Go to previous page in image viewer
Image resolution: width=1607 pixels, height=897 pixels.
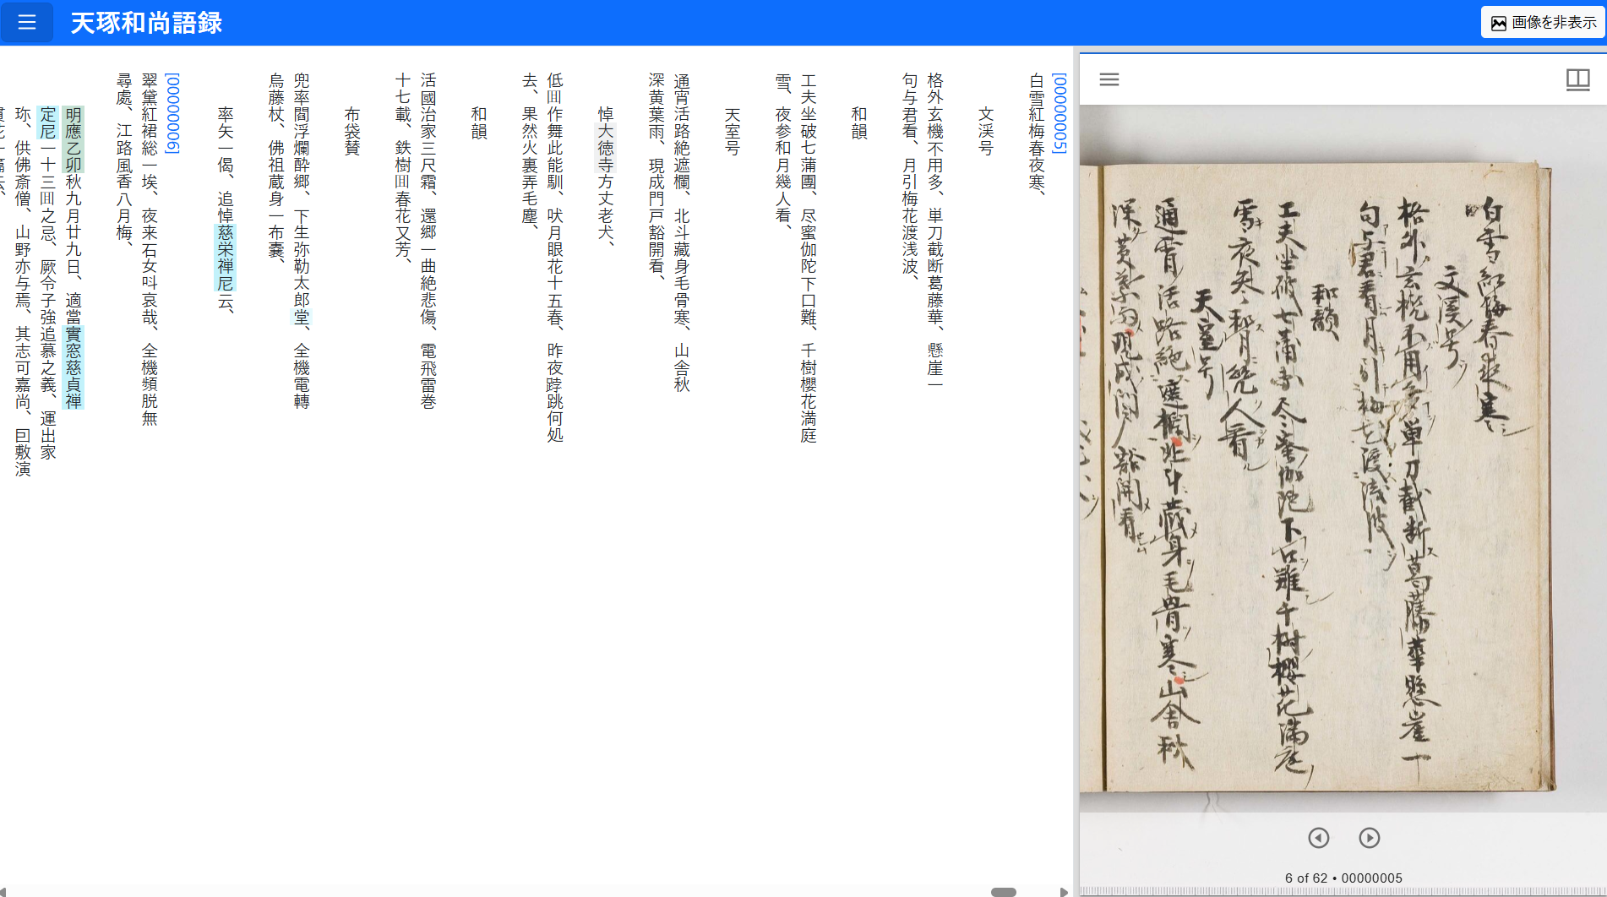[x=1318, y=837]
